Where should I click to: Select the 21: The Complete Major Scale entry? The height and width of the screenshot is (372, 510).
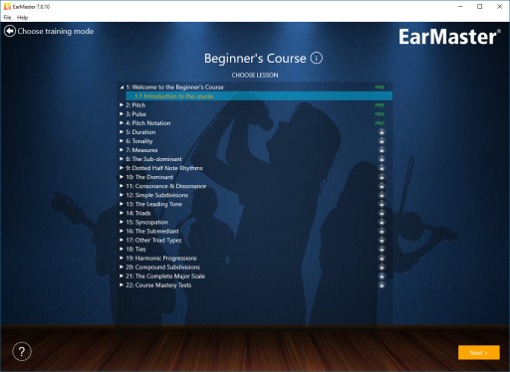[165, 276]
